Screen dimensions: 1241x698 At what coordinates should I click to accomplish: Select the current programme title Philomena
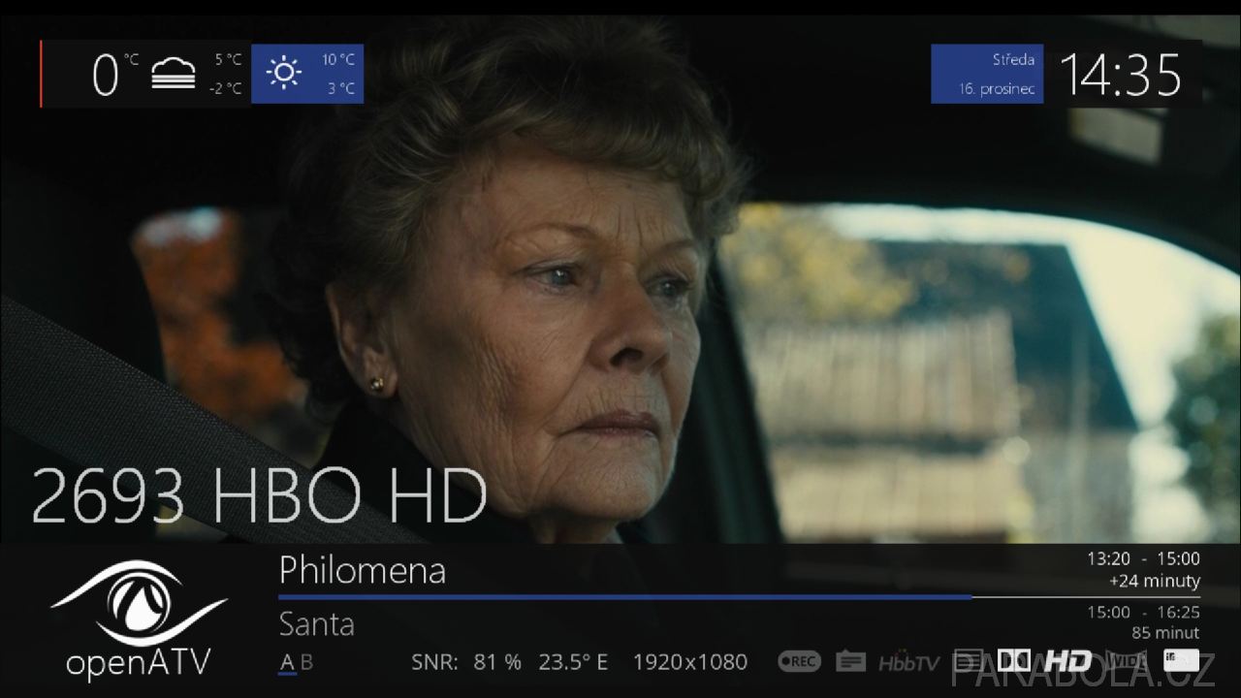(x=363, y=570)
